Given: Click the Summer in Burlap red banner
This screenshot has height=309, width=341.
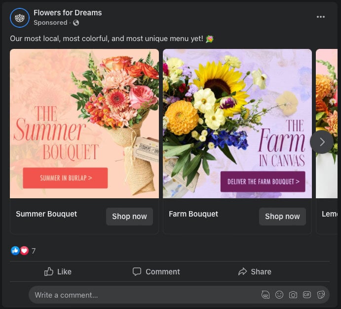Looking at the screenshot, I should pos(65,178).
